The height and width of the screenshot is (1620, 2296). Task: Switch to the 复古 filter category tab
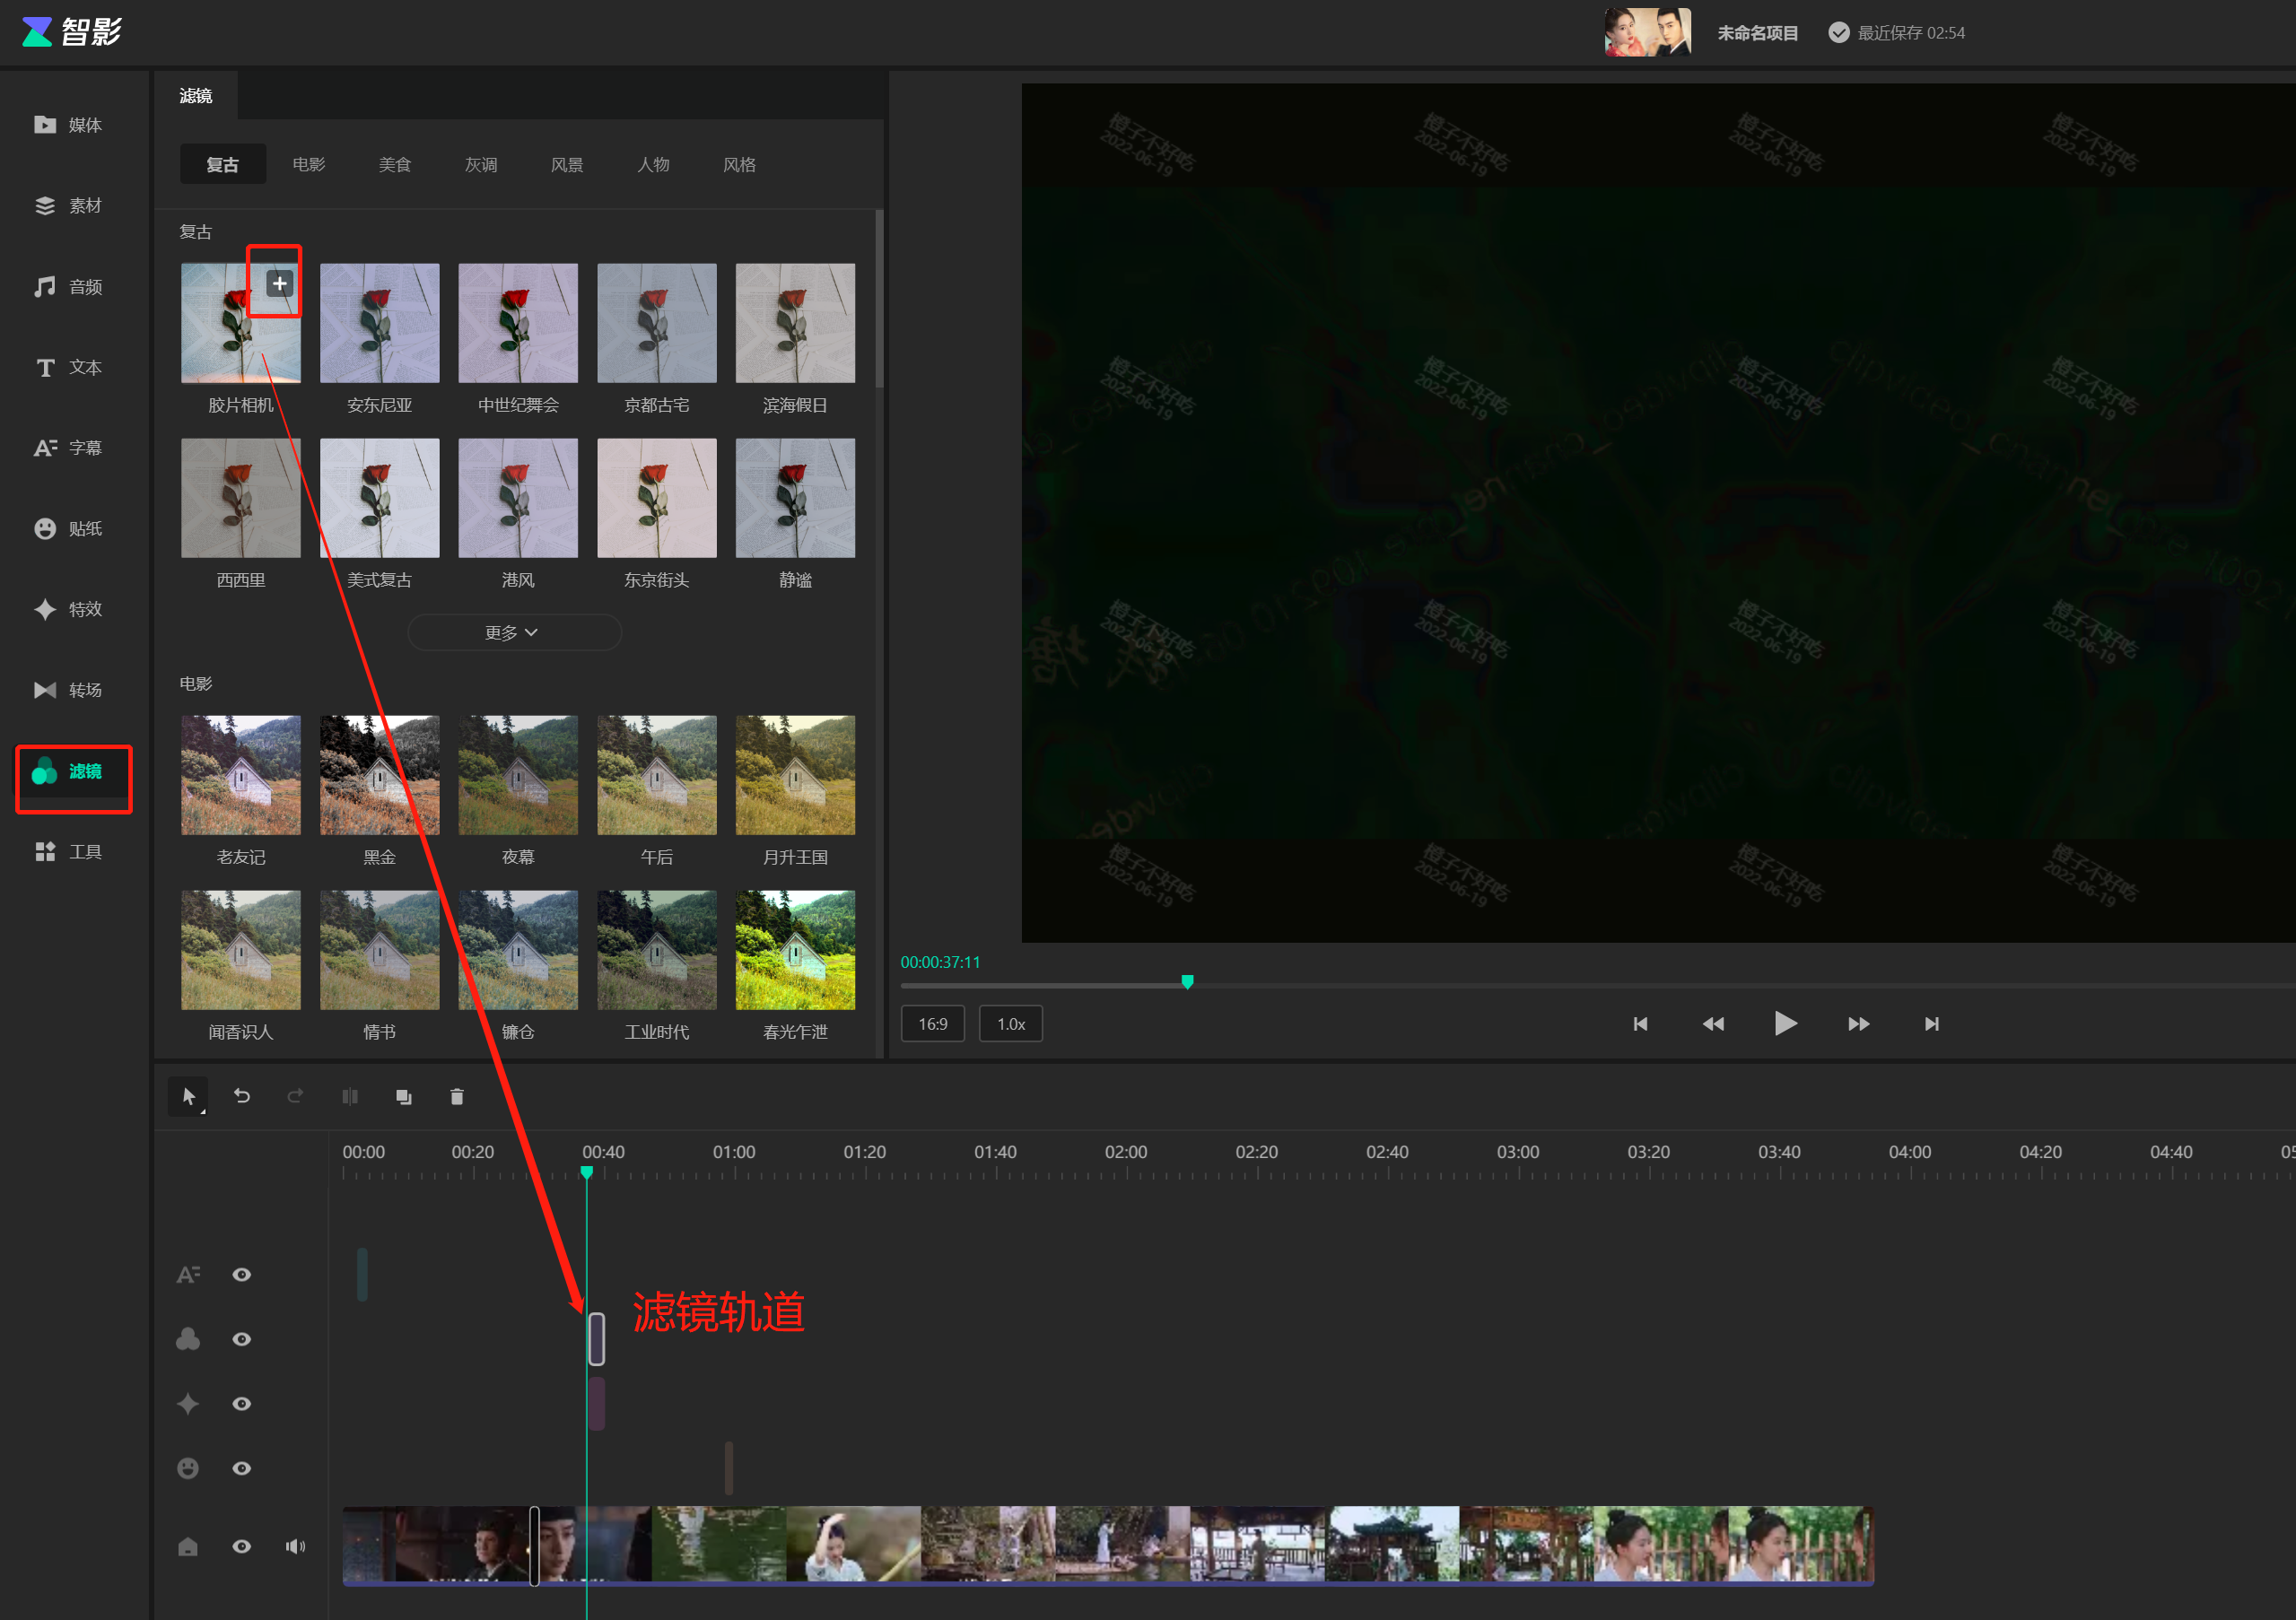pyautogui.click(x=222, y=164)
